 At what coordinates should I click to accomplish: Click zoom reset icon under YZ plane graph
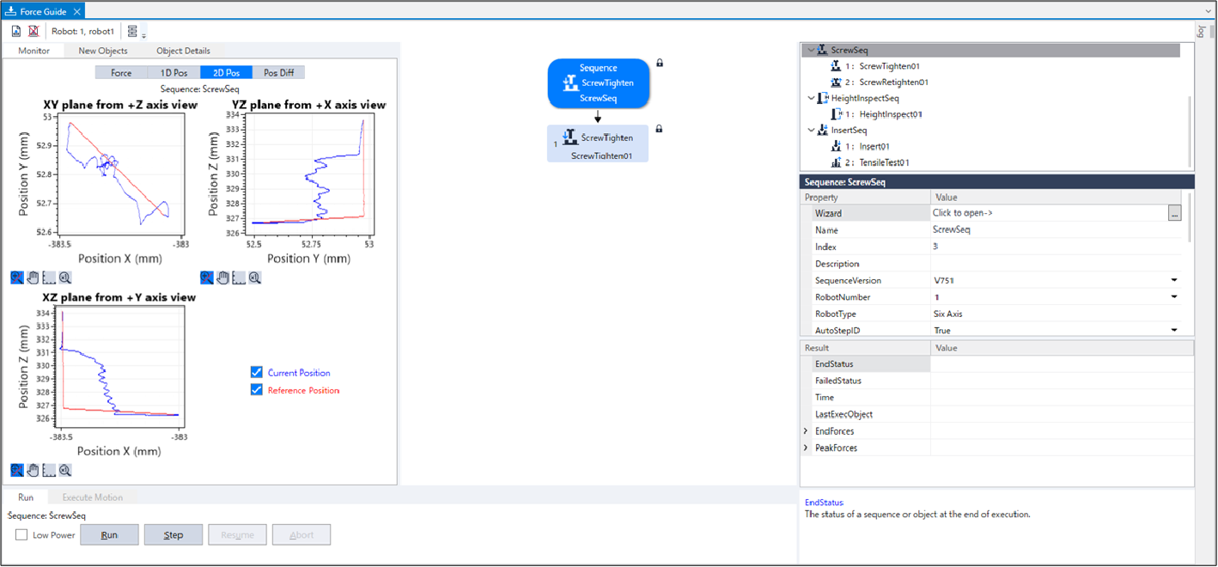pos(255,277)
